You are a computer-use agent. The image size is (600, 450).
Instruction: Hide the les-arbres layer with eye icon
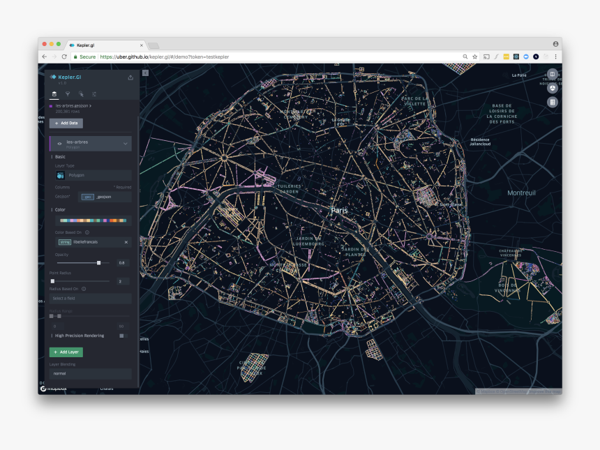(59, 144)
